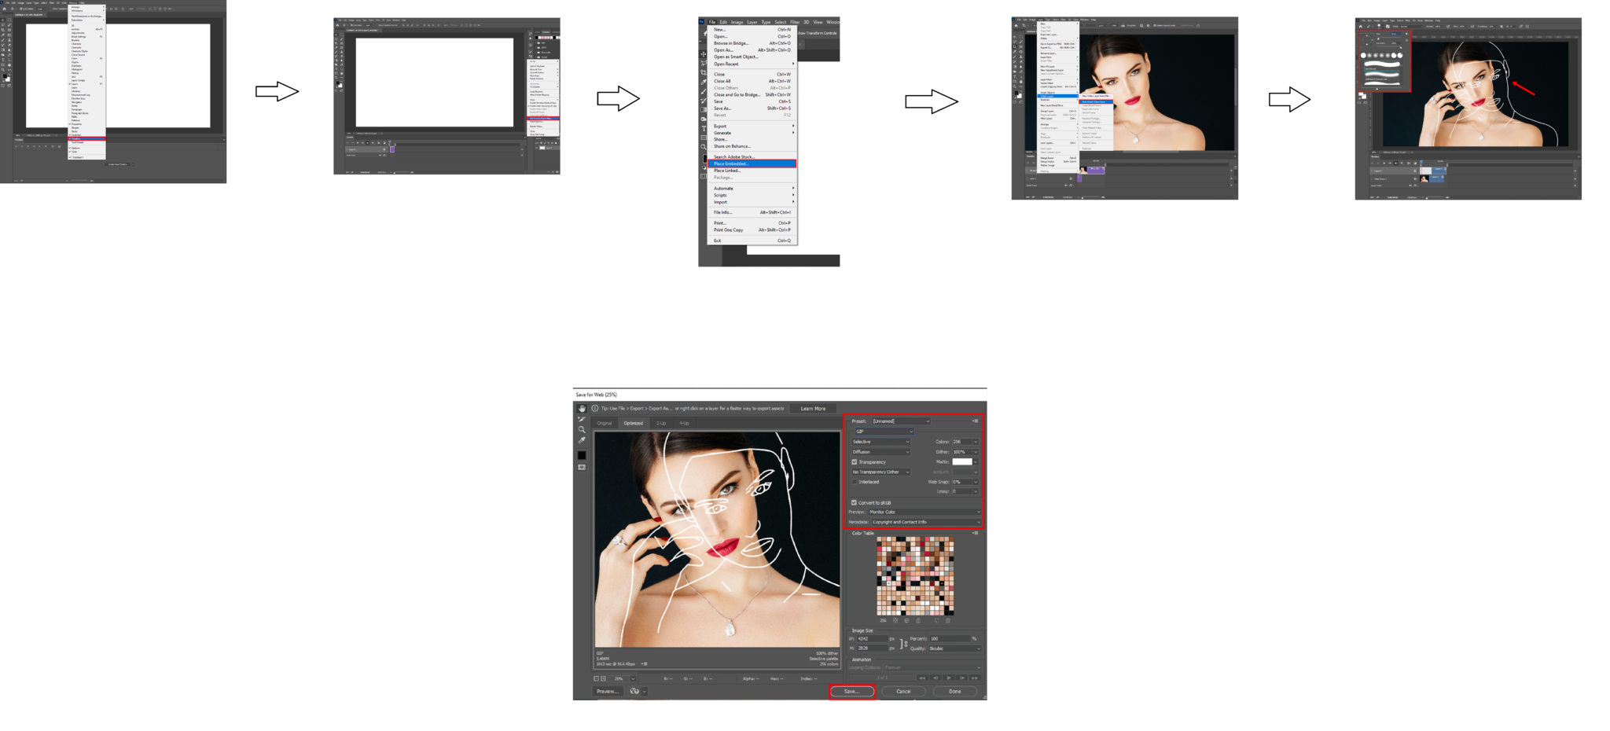Toggle Convert to sRGB checkbox
This screenshot has height=731, width=1610.
[x=855, y=503]
